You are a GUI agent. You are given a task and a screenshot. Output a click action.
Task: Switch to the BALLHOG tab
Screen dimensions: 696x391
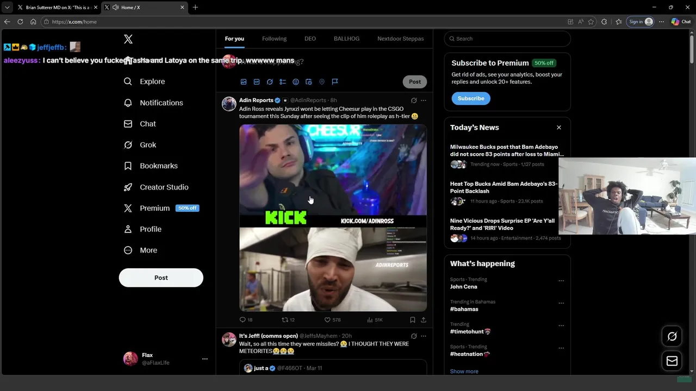346,39
